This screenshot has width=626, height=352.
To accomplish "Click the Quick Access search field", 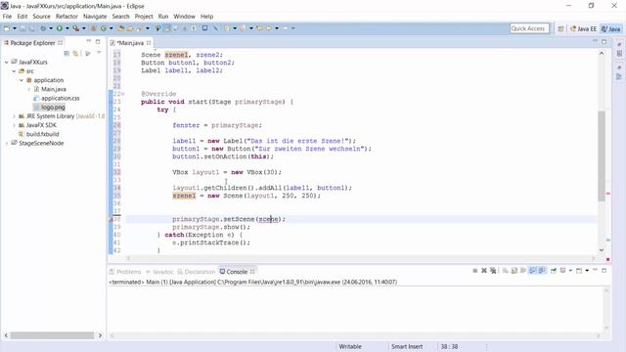I will tap(529, 28).
